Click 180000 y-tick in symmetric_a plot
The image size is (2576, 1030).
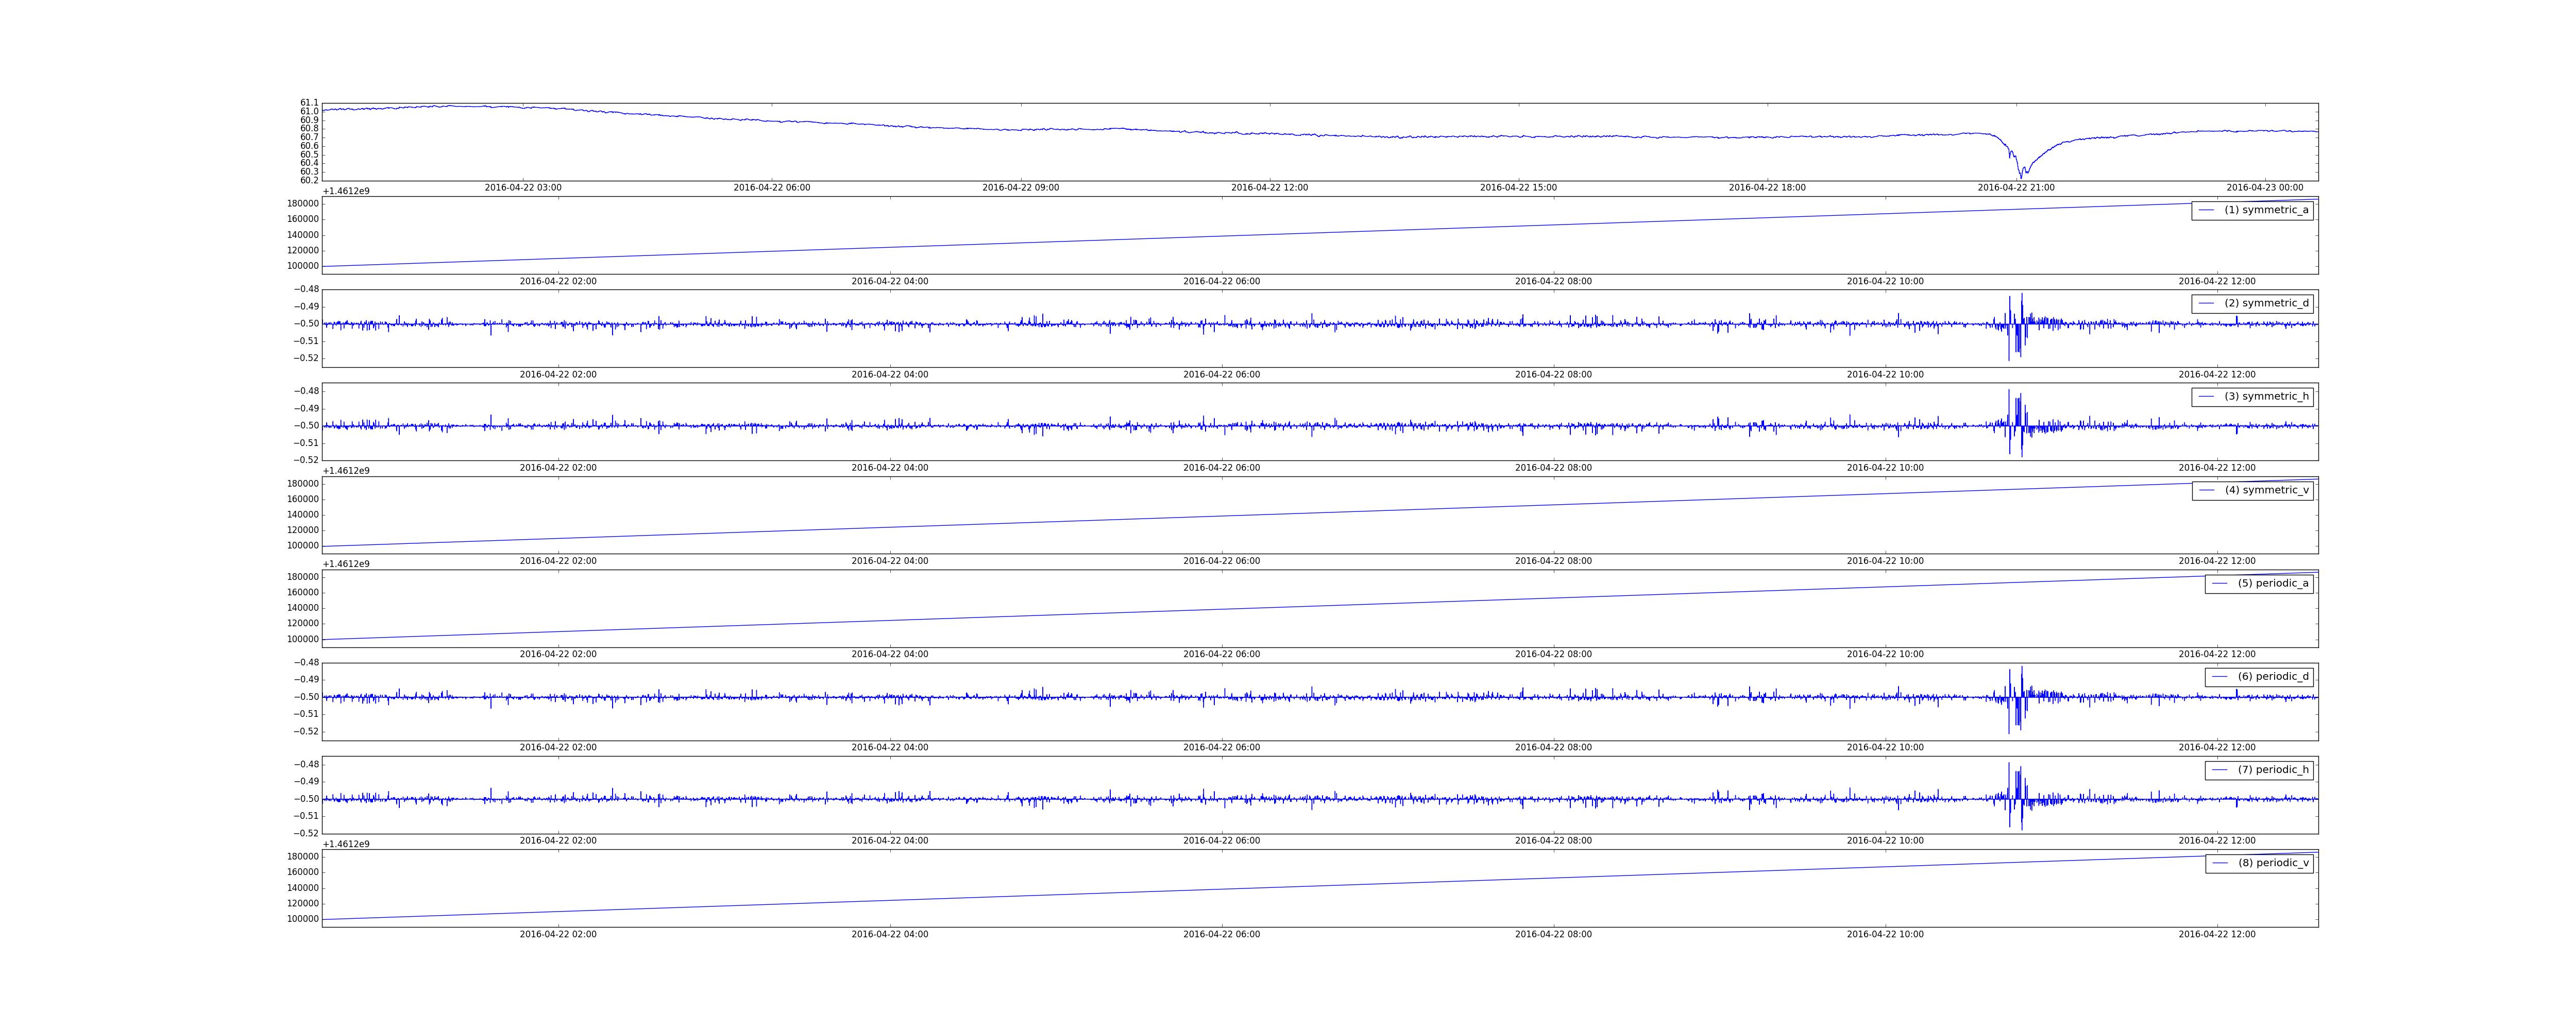pyautogui.click(x=303, y=204)
